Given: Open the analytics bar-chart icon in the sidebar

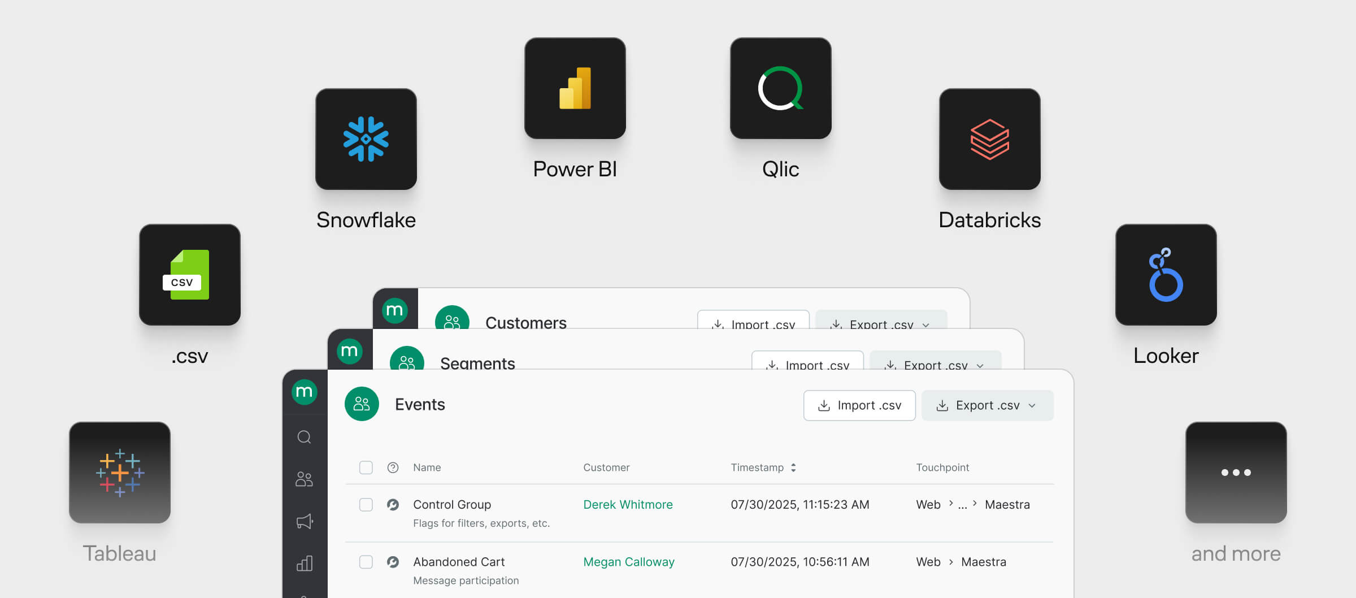Looking at the screenshot, I should pyautogui.click(x=305, y=563).
